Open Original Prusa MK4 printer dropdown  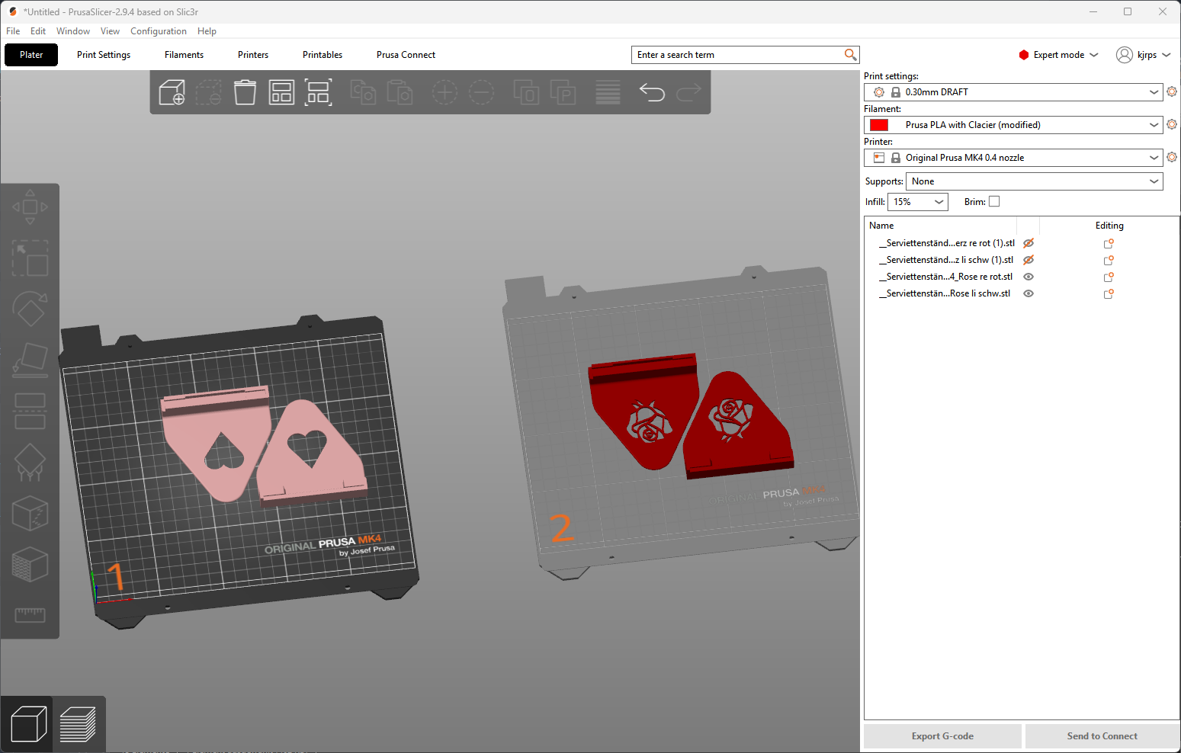1013,157
